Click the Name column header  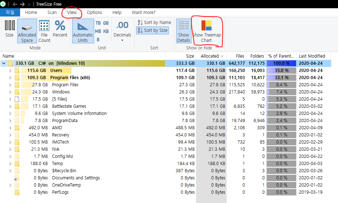click(x=83, y=56)
